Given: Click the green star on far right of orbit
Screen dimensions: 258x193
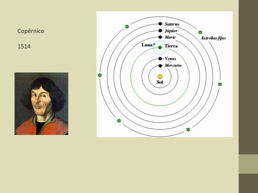Looking at the screenshot, I should 220,84.
